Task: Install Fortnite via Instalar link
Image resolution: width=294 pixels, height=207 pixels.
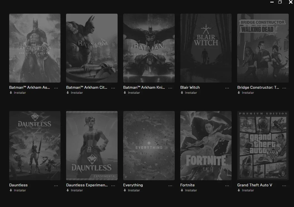Action: pyautogui.click(x=189, y=190)
